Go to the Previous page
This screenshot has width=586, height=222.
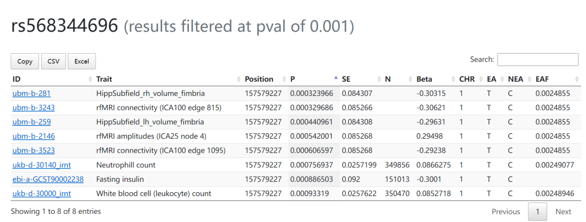coord(506,212)
